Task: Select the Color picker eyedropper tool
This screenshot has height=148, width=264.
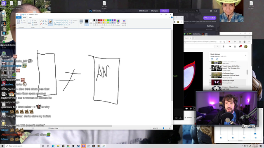Action: (43, 24)
